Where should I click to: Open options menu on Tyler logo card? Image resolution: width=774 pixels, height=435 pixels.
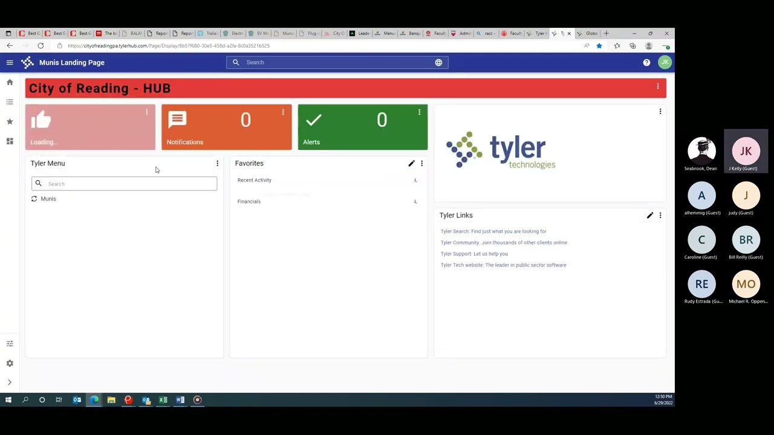pos(660,112)
